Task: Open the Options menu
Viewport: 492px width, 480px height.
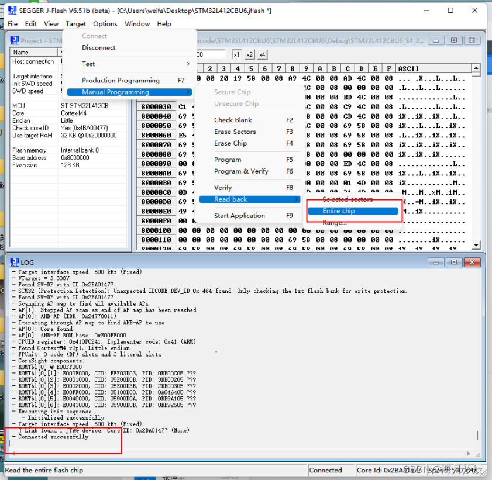Action: [105, 24]
